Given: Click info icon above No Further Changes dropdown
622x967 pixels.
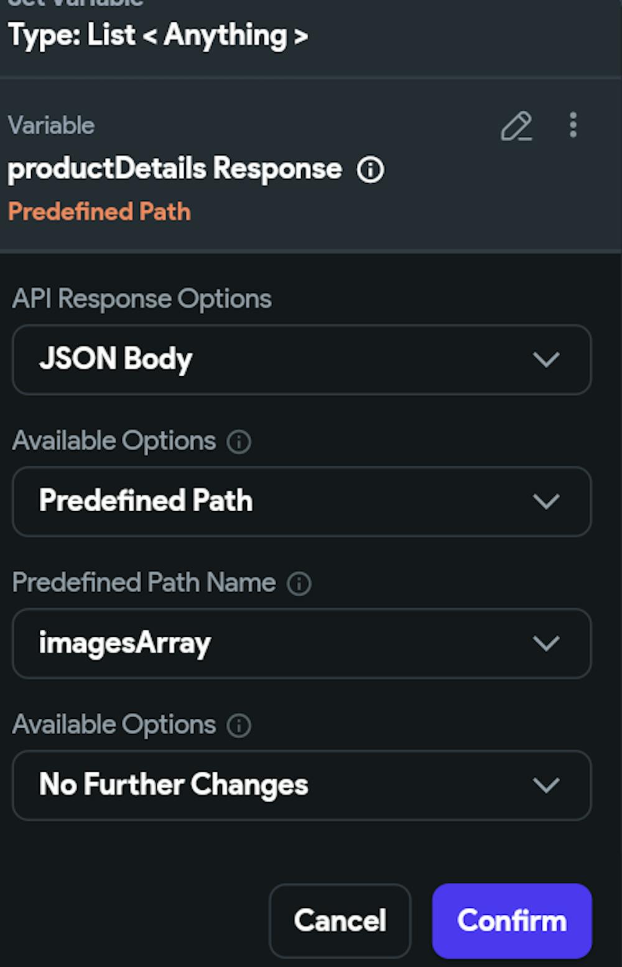Looking at the screenshot, I should [x=239, y=726].
